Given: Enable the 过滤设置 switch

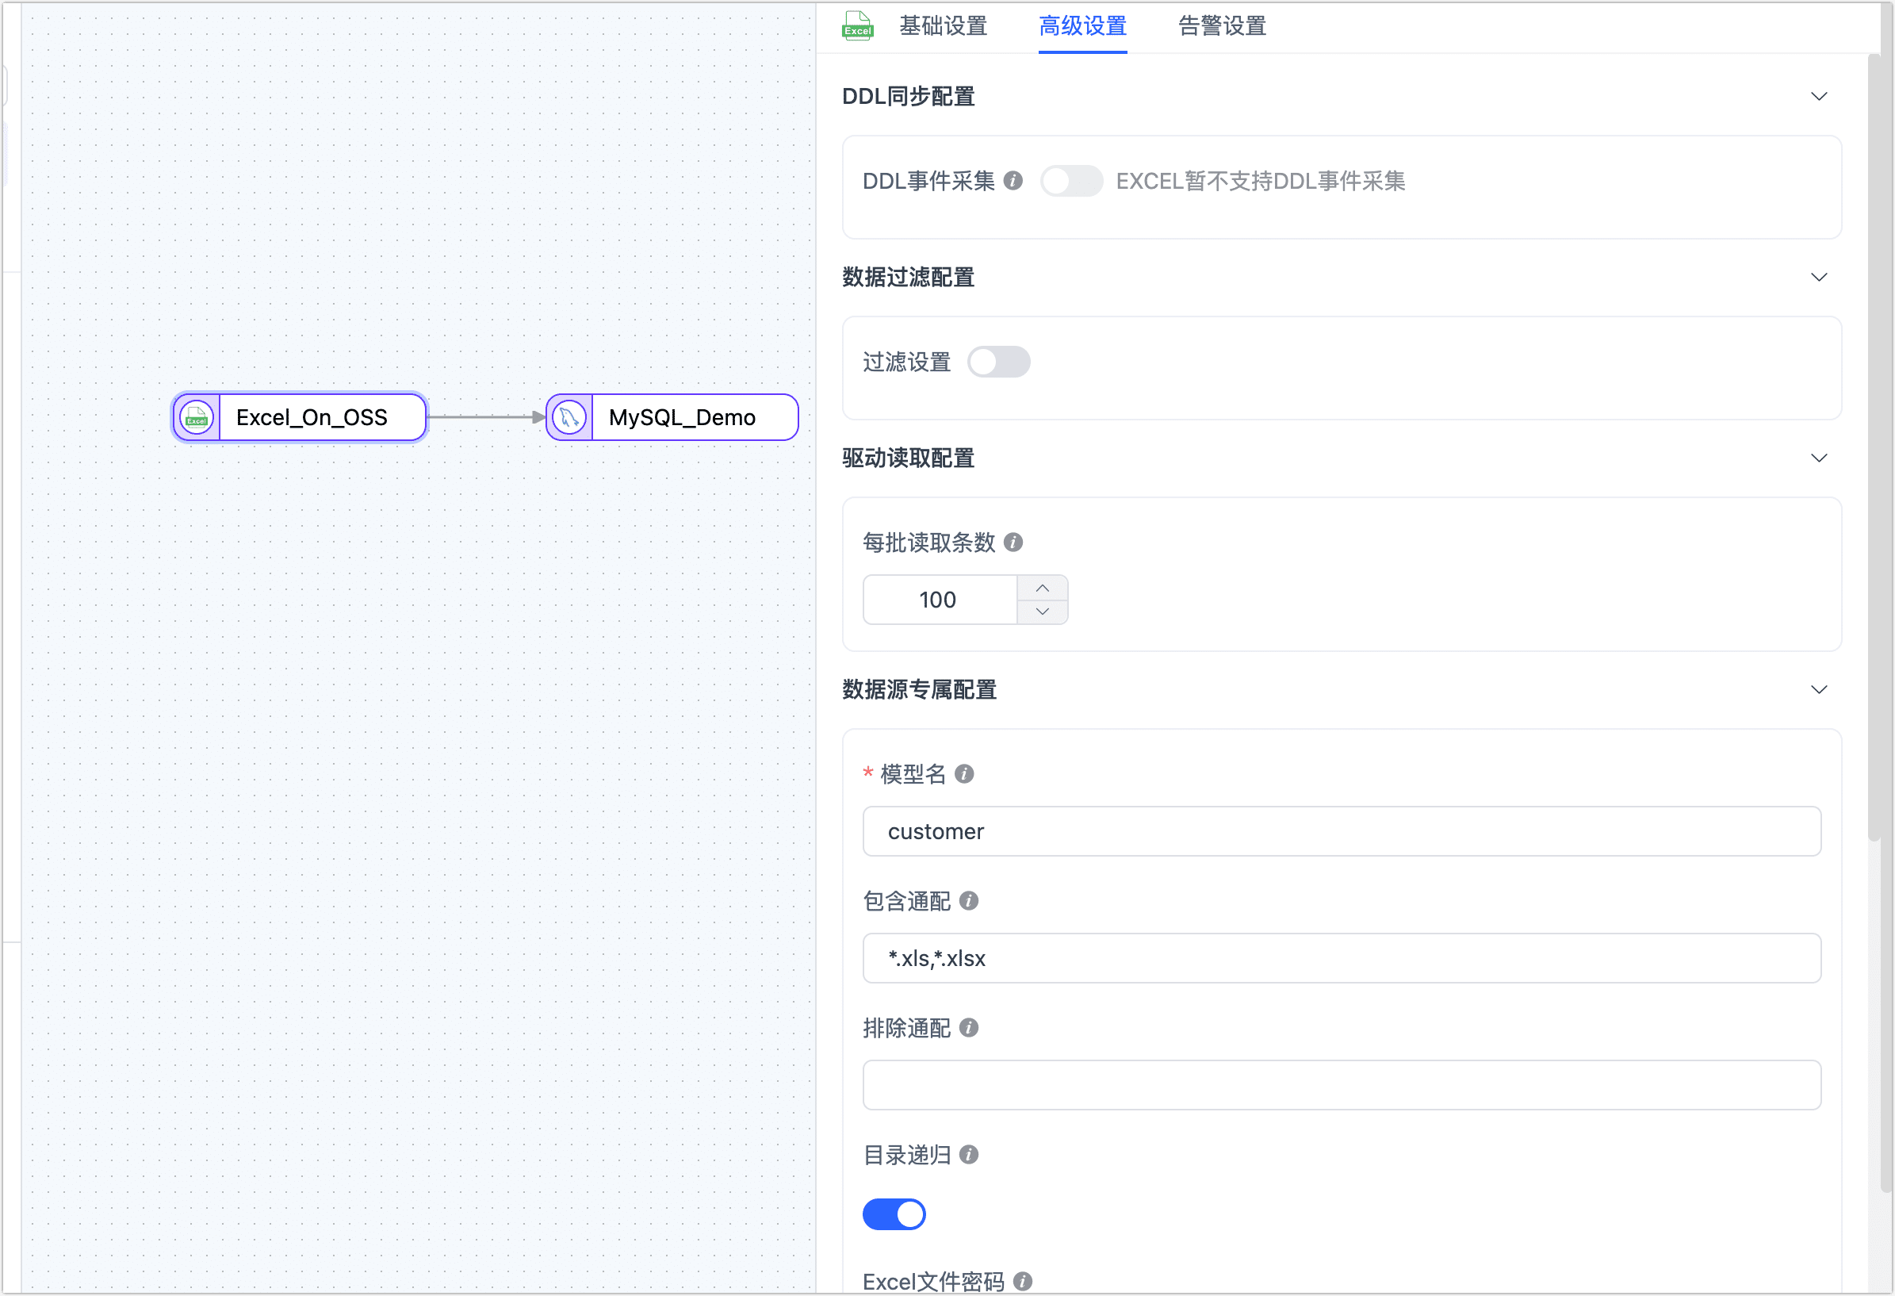Looking at the screenshot, I should pyautogui.click(x=999, y=362).
